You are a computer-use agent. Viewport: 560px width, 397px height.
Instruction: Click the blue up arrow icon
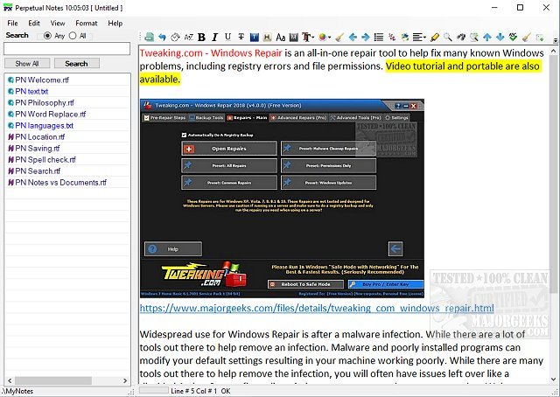tap(487, 37)
